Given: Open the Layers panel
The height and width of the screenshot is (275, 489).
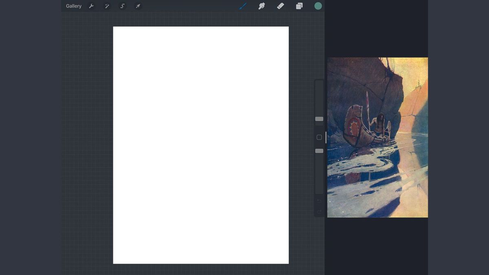Looking at the screenshot, I should [299, 6].
